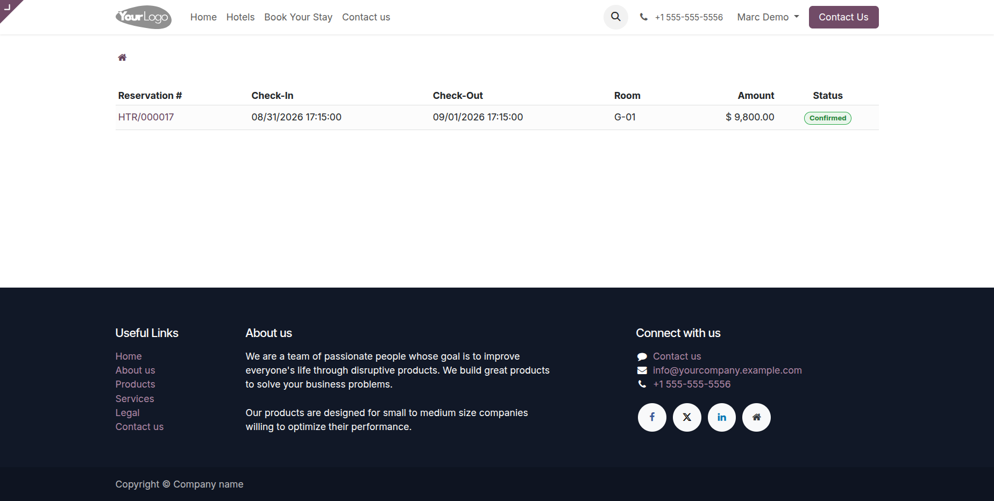The width and height of the screenshot is (994, 501).
Task: Open Contact us in the top navigation
Action: click(x=366, y=17)
